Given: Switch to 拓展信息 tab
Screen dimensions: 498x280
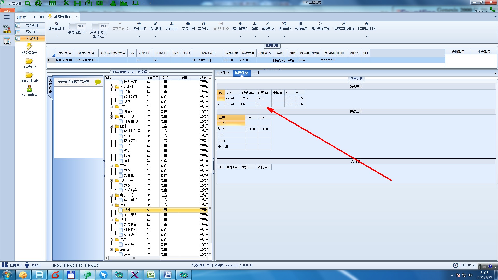Looking at the screenshot, I should [241, 73].
